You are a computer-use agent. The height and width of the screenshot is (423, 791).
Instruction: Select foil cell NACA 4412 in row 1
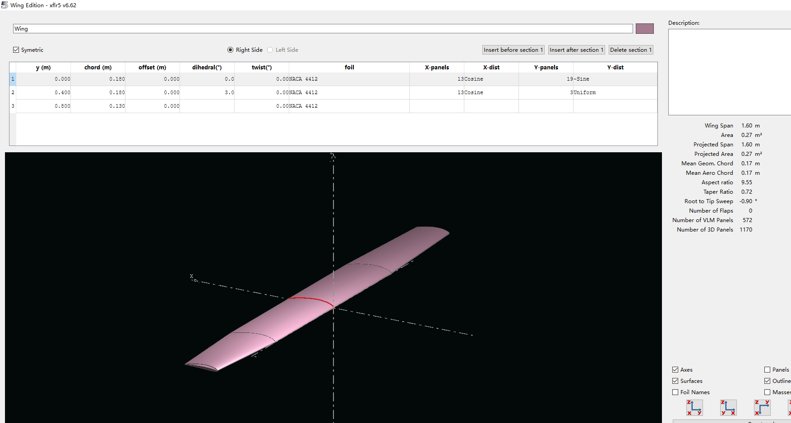(349, 79)
